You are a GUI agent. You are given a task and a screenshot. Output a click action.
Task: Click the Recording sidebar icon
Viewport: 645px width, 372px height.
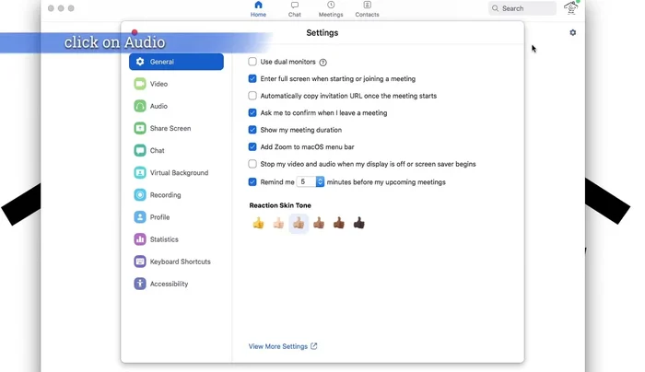pyautogui.click(x=140, y=195)
